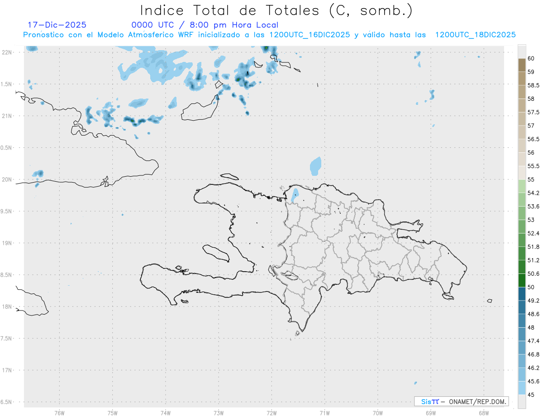Image resolution: width=543 pixels, height=419 pixels.
Task: Click the "57.5" colorbar value
Action: 533,112
